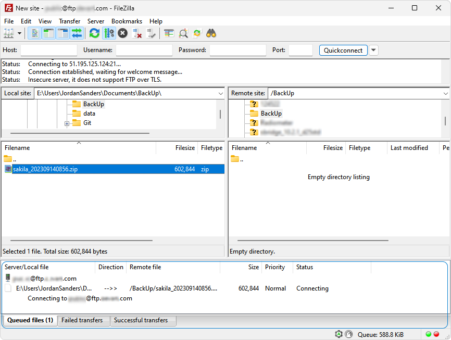Open the File menu
The width and height of the screenshot is (451, 340).
coord(9,21)
